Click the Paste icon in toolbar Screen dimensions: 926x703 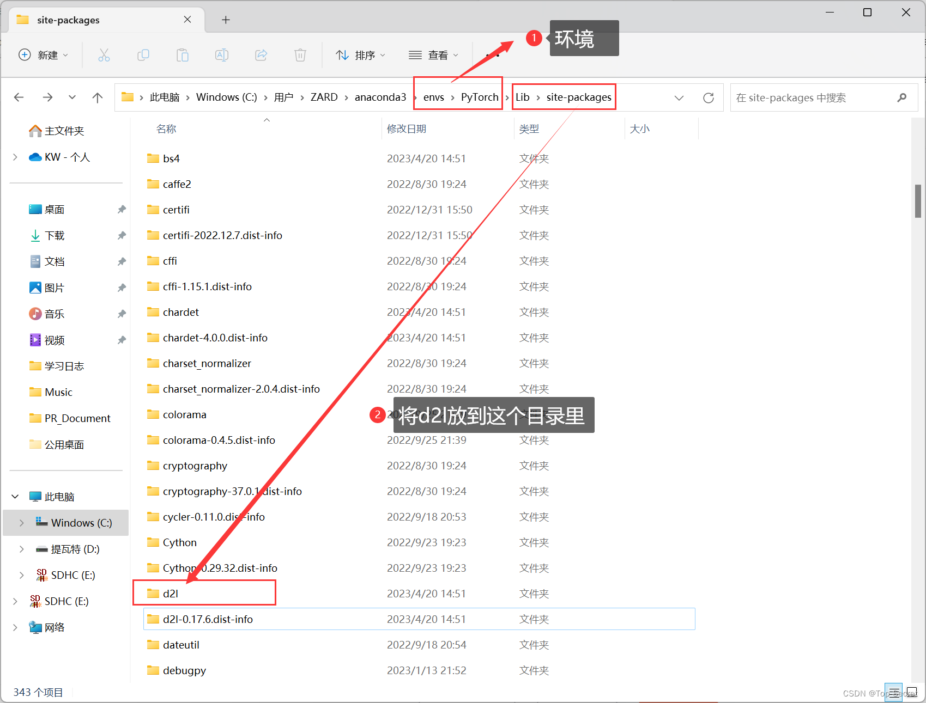click(x=183, y=55)
